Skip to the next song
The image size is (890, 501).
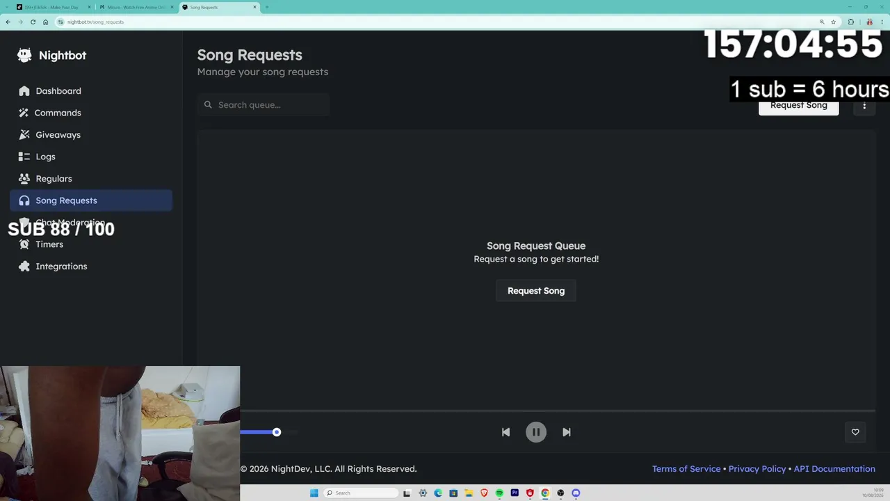567,432
